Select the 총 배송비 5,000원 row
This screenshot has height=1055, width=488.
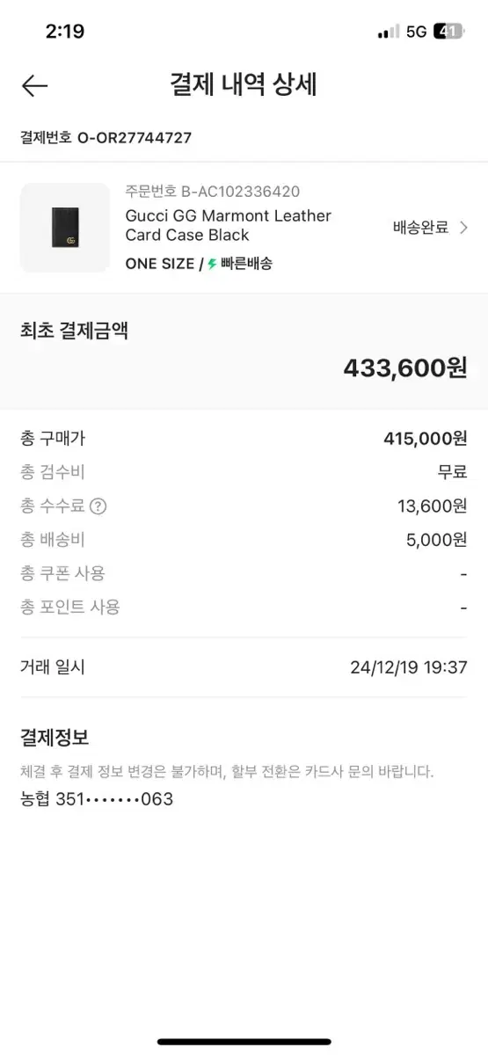(x=244, y=540)
